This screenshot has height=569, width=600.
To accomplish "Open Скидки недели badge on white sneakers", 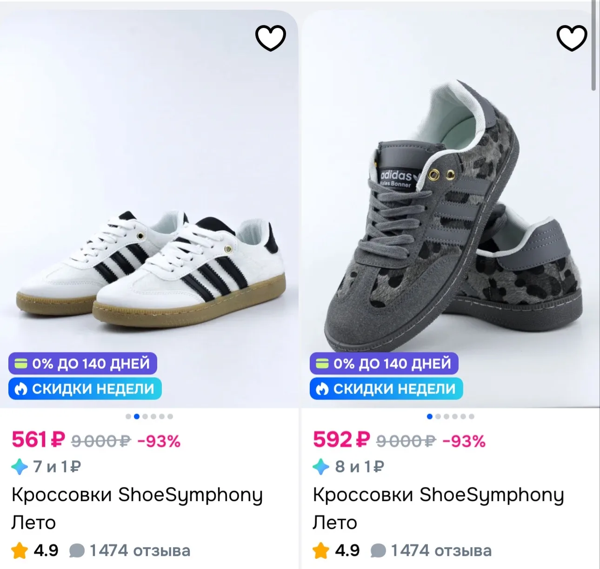I will [x=85, y=389].
